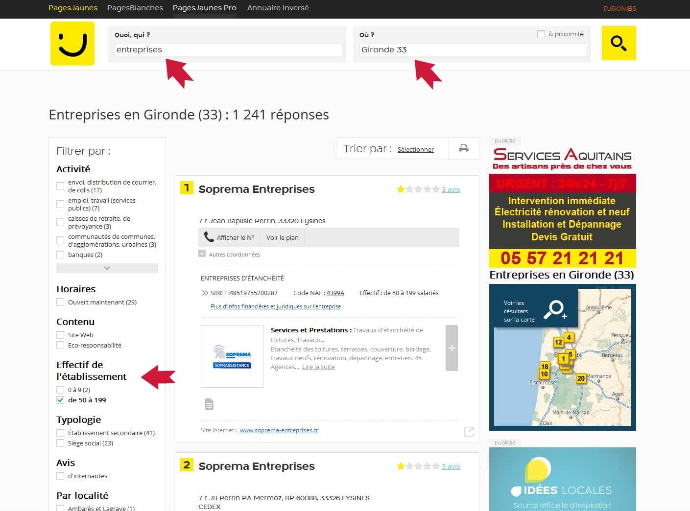
Task: Click the Où location field
Action: pos(473,50)
